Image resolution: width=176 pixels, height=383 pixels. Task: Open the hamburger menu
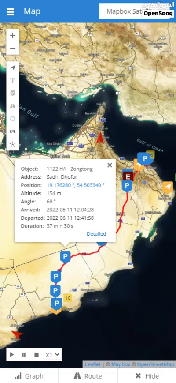(10, 11)
